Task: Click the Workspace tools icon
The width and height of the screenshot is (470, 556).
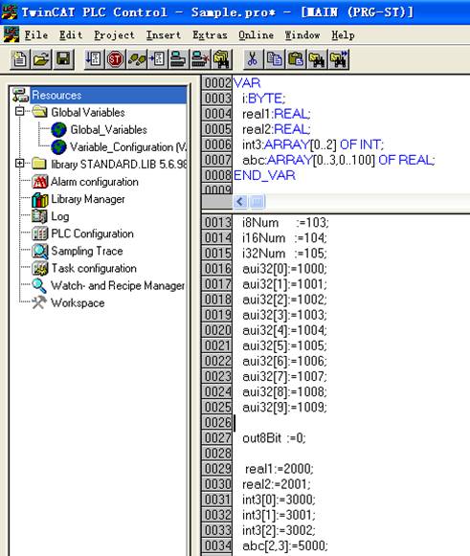Action: coord(39,302)
